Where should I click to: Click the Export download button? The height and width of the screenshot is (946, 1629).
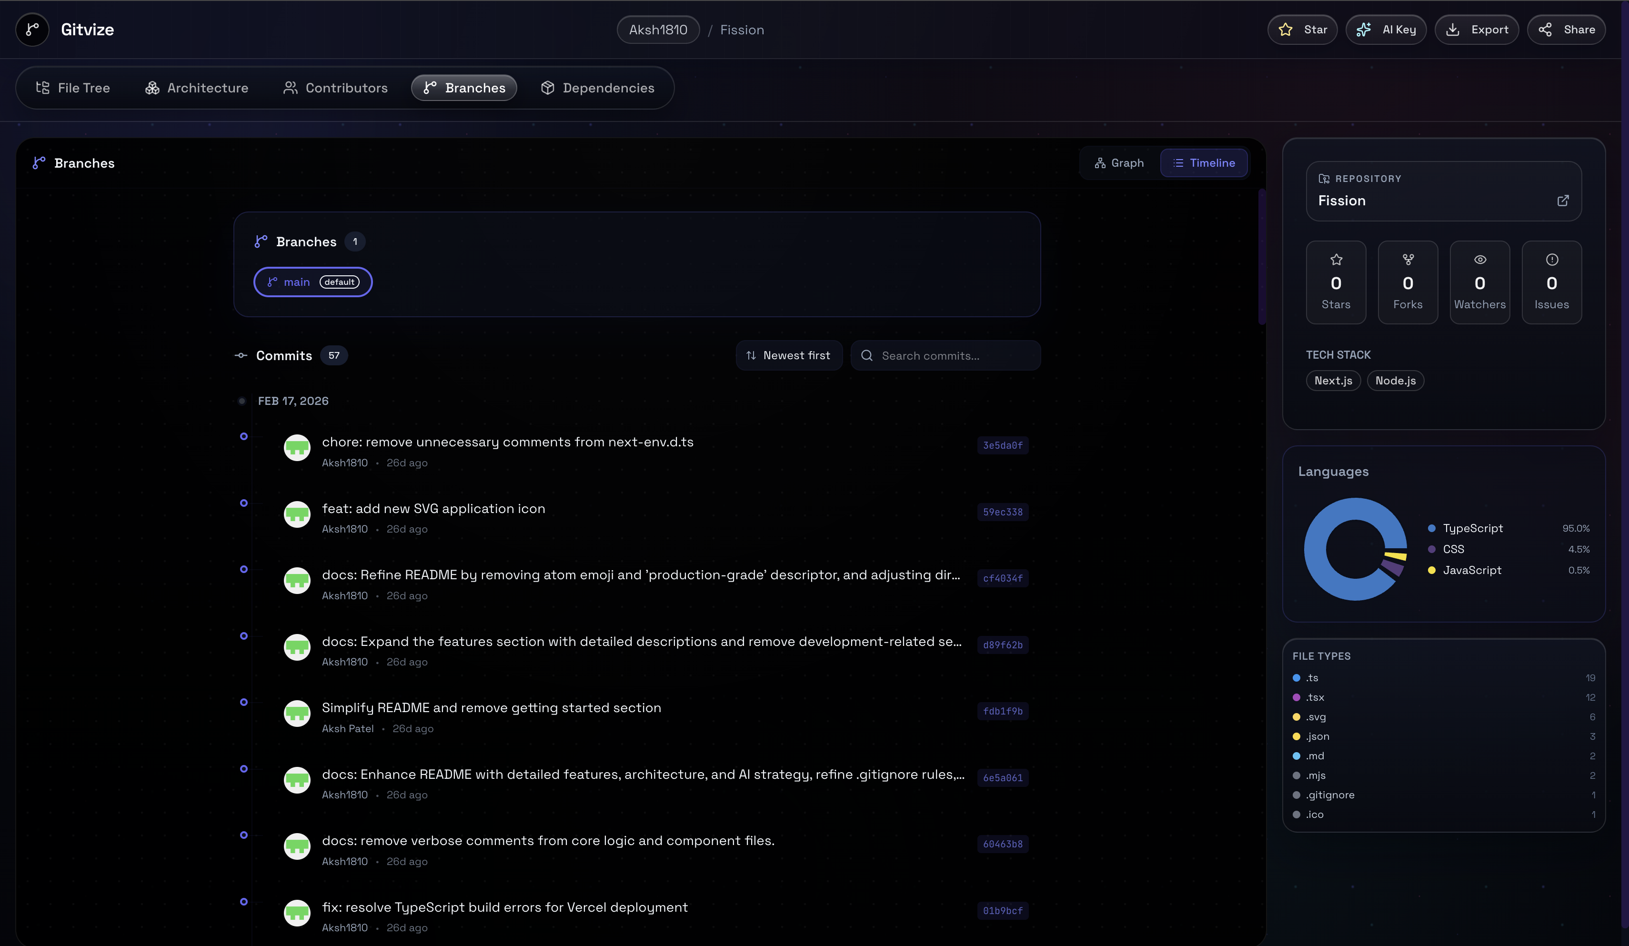(x=1477, y=30)
